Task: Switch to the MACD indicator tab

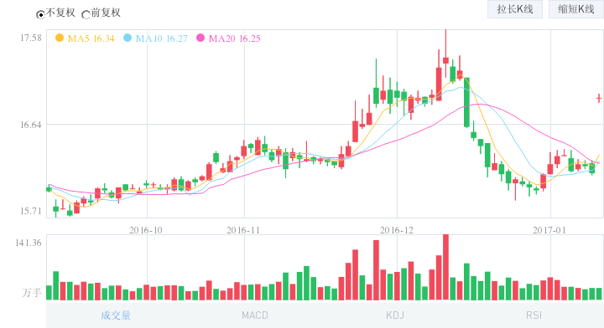Action: point(255,315)
